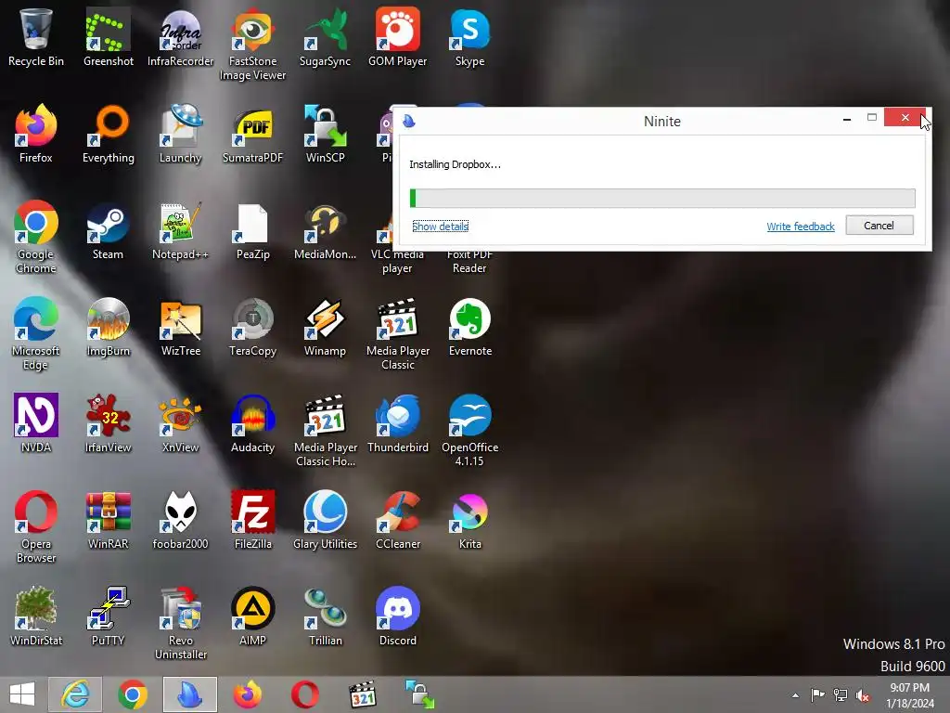This screenshot has width=950, height=713.
Task: Select the AIMP desktop icon
Action: (252, 616)
